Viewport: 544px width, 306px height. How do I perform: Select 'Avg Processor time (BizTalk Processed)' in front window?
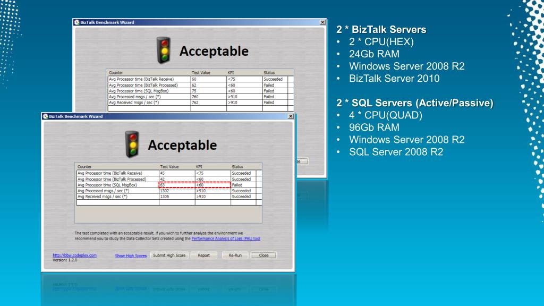(x=112, y=180)
